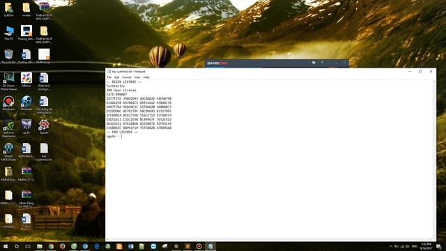The height and width of the screenshot is (251, 446).
Task: Open the Notepad Format menu
Action: point(127,77)
